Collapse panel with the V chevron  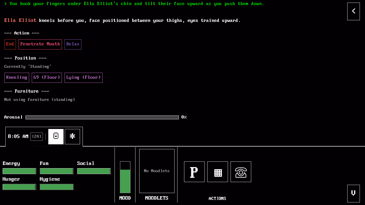tap(353, 193)
